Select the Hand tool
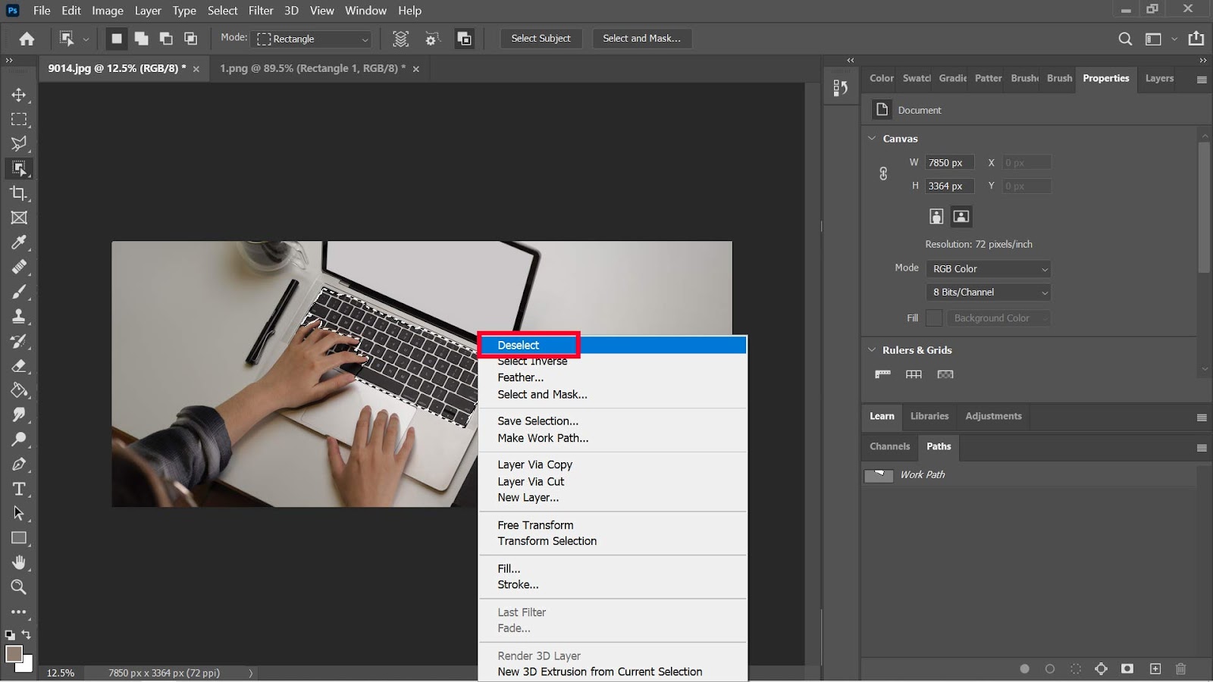The height and width of the screenshot is (682, 1213). 19,562
